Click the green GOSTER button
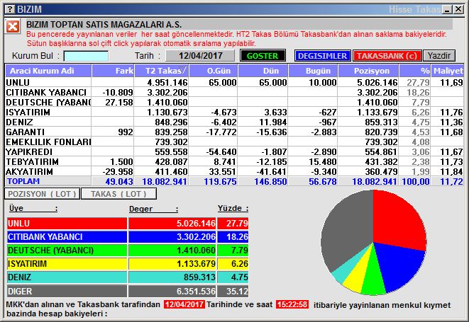 tap(263, 56)
